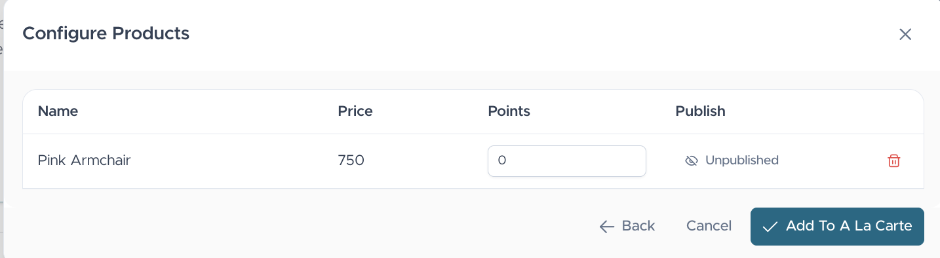This screenshot has height=258, width=940.
Task: Cancel the product configuration
Action: (709, 226)
